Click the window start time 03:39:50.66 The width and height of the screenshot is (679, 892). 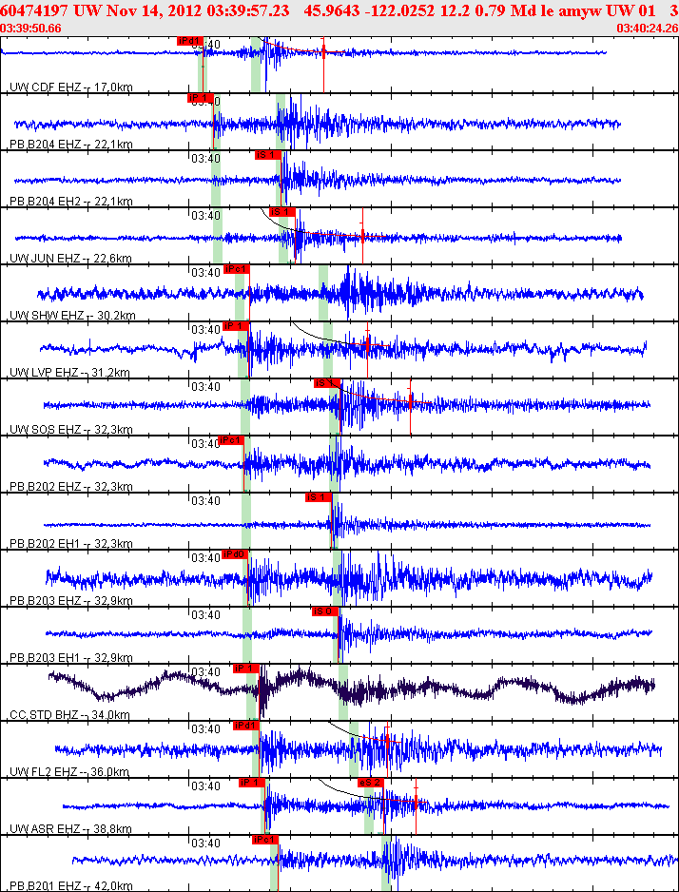31,29
